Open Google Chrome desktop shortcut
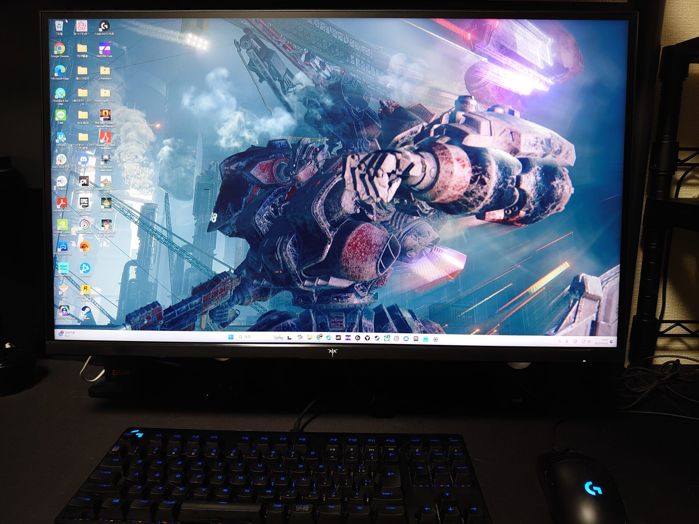Viewport: 699px width, 524px height. [60, 50]
